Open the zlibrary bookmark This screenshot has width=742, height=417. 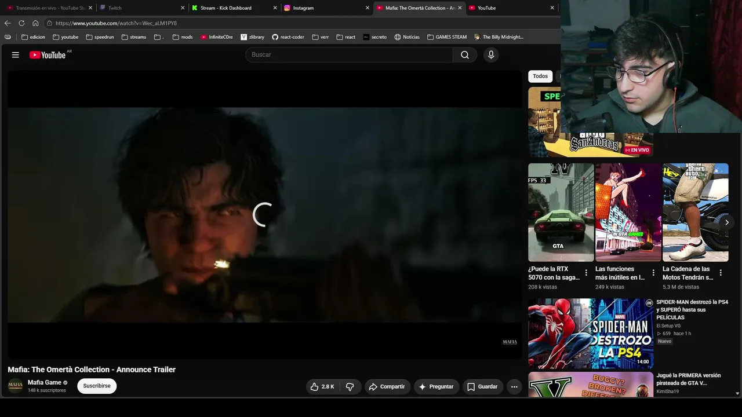[x=253, y=37]
